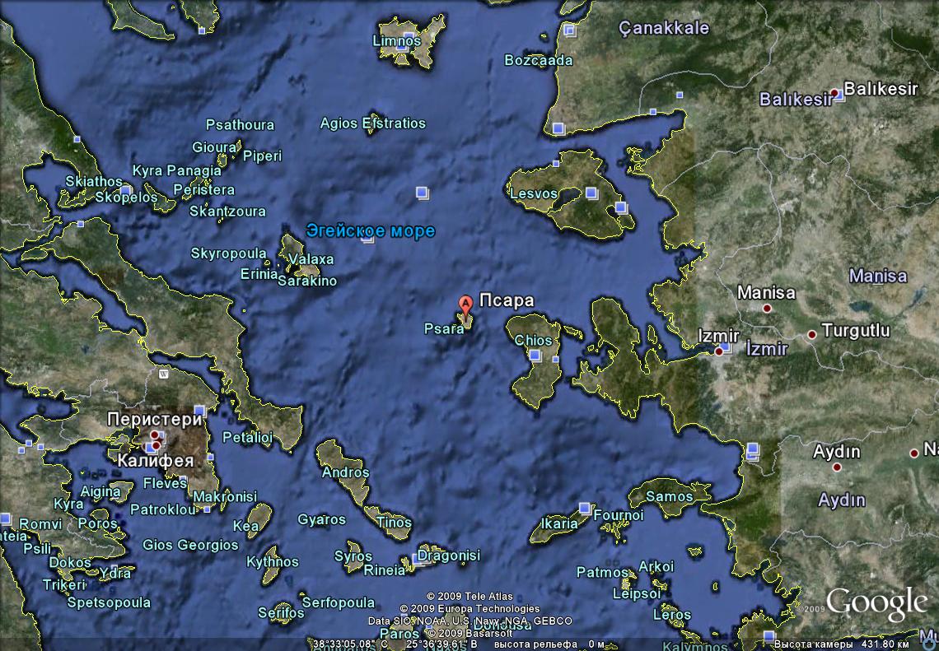
Task: Open the Wikipedia 'W' icon north of Перистери
Action: coord(163,374)
